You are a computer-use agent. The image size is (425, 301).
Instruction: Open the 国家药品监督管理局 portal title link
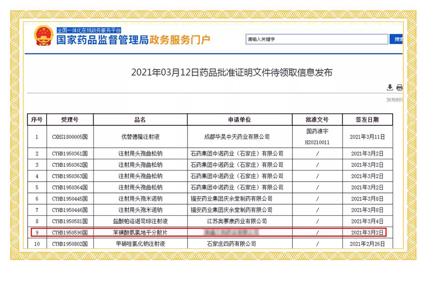point(102,40)
